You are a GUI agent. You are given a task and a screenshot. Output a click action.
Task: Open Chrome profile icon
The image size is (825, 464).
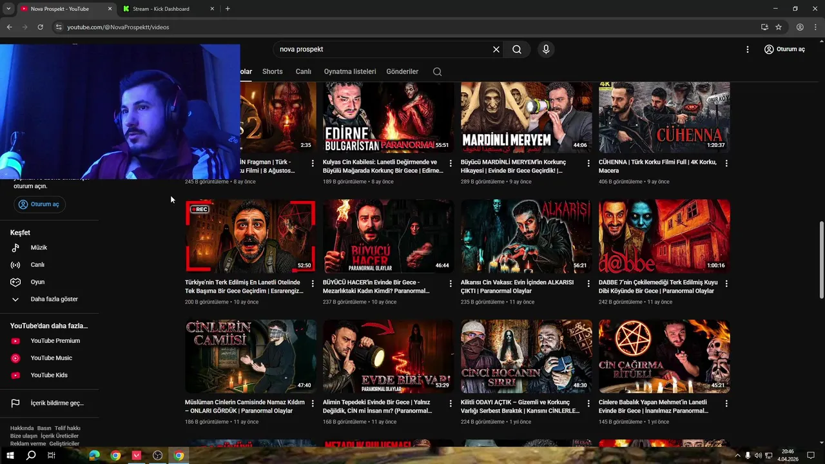800,27
